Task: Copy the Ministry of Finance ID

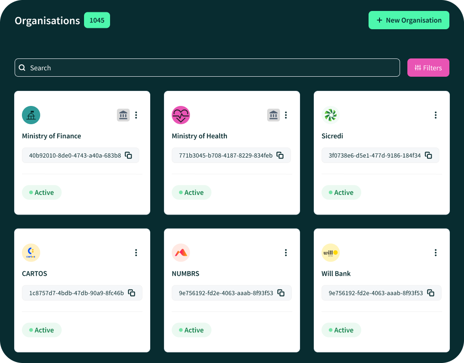Action: 129,155
